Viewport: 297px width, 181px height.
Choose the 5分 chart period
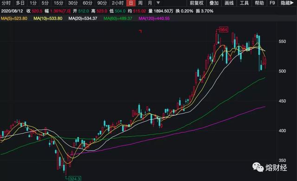click(45, 3)
